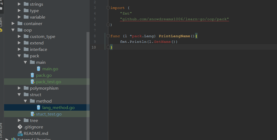Click the extend folder icon
Screen dimensions: 277x140
pyautogui.click(x=26, y=43)
